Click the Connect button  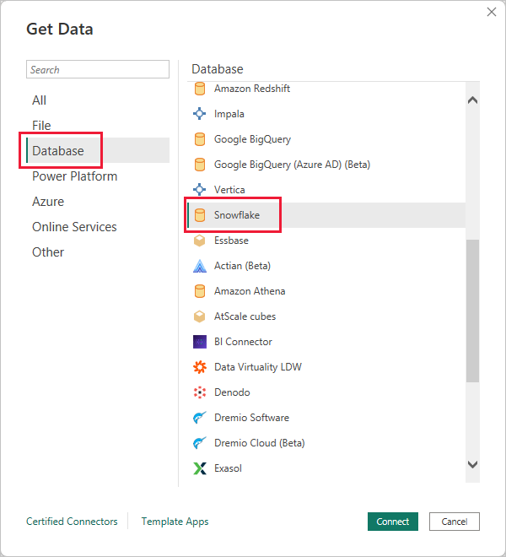(x=393, y=522)
